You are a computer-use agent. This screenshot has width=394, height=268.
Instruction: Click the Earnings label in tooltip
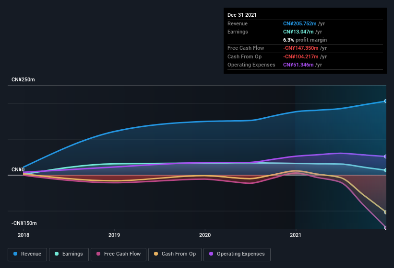tap(238, 32)
